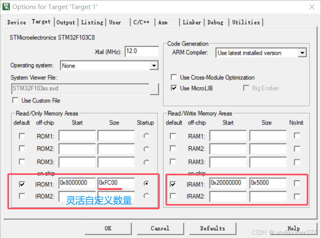Check the ROM3 default checkbox
The image size is (321, 238).
[x=22, y=162]
